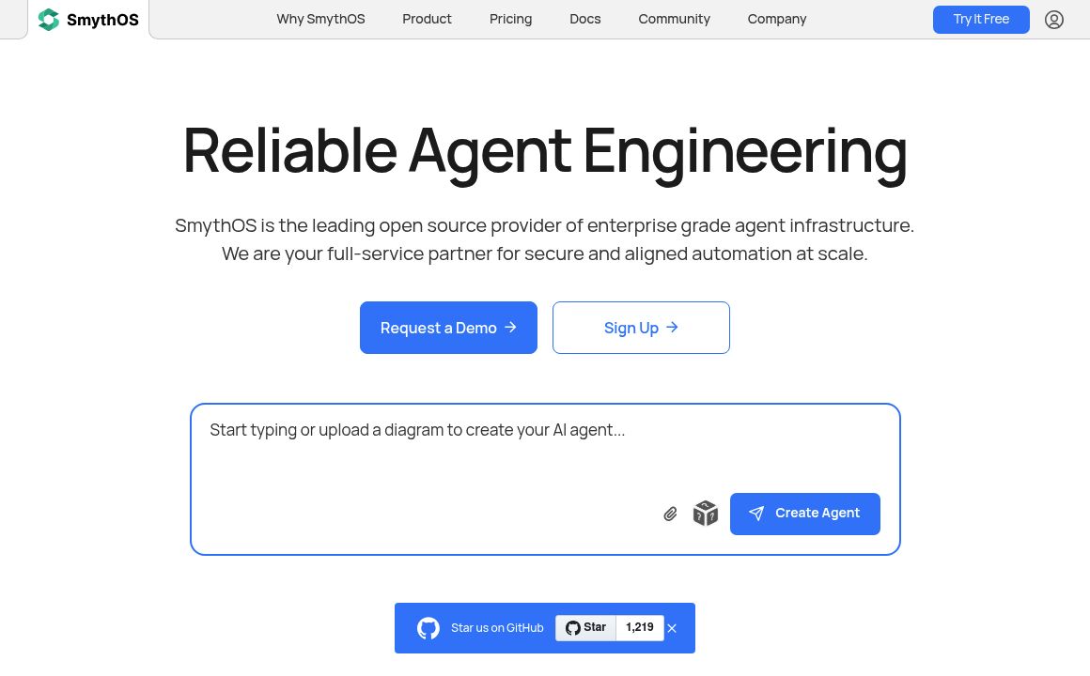Screen dimensions: 1090x676
Task: Click the Sign Up button
Action: point(641,328)
